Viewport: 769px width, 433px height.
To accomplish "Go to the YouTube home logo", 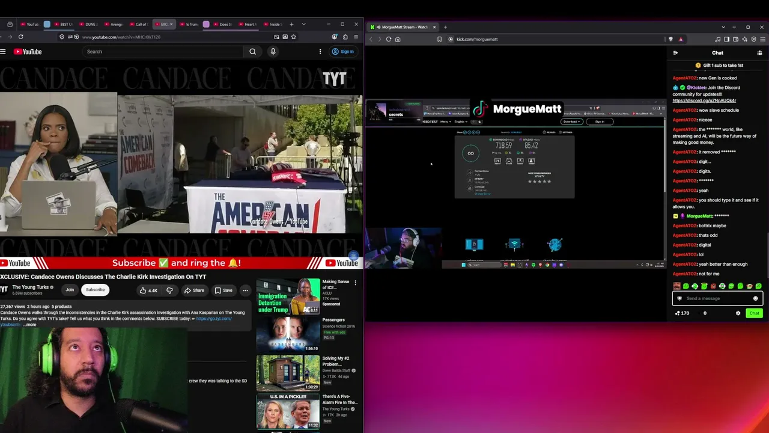I will coord(28,52).
